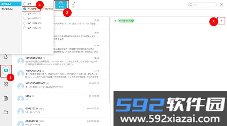The image size is (227, 126).
Task: Click the avatar of conversation 5555
Action: coord(21,99)
